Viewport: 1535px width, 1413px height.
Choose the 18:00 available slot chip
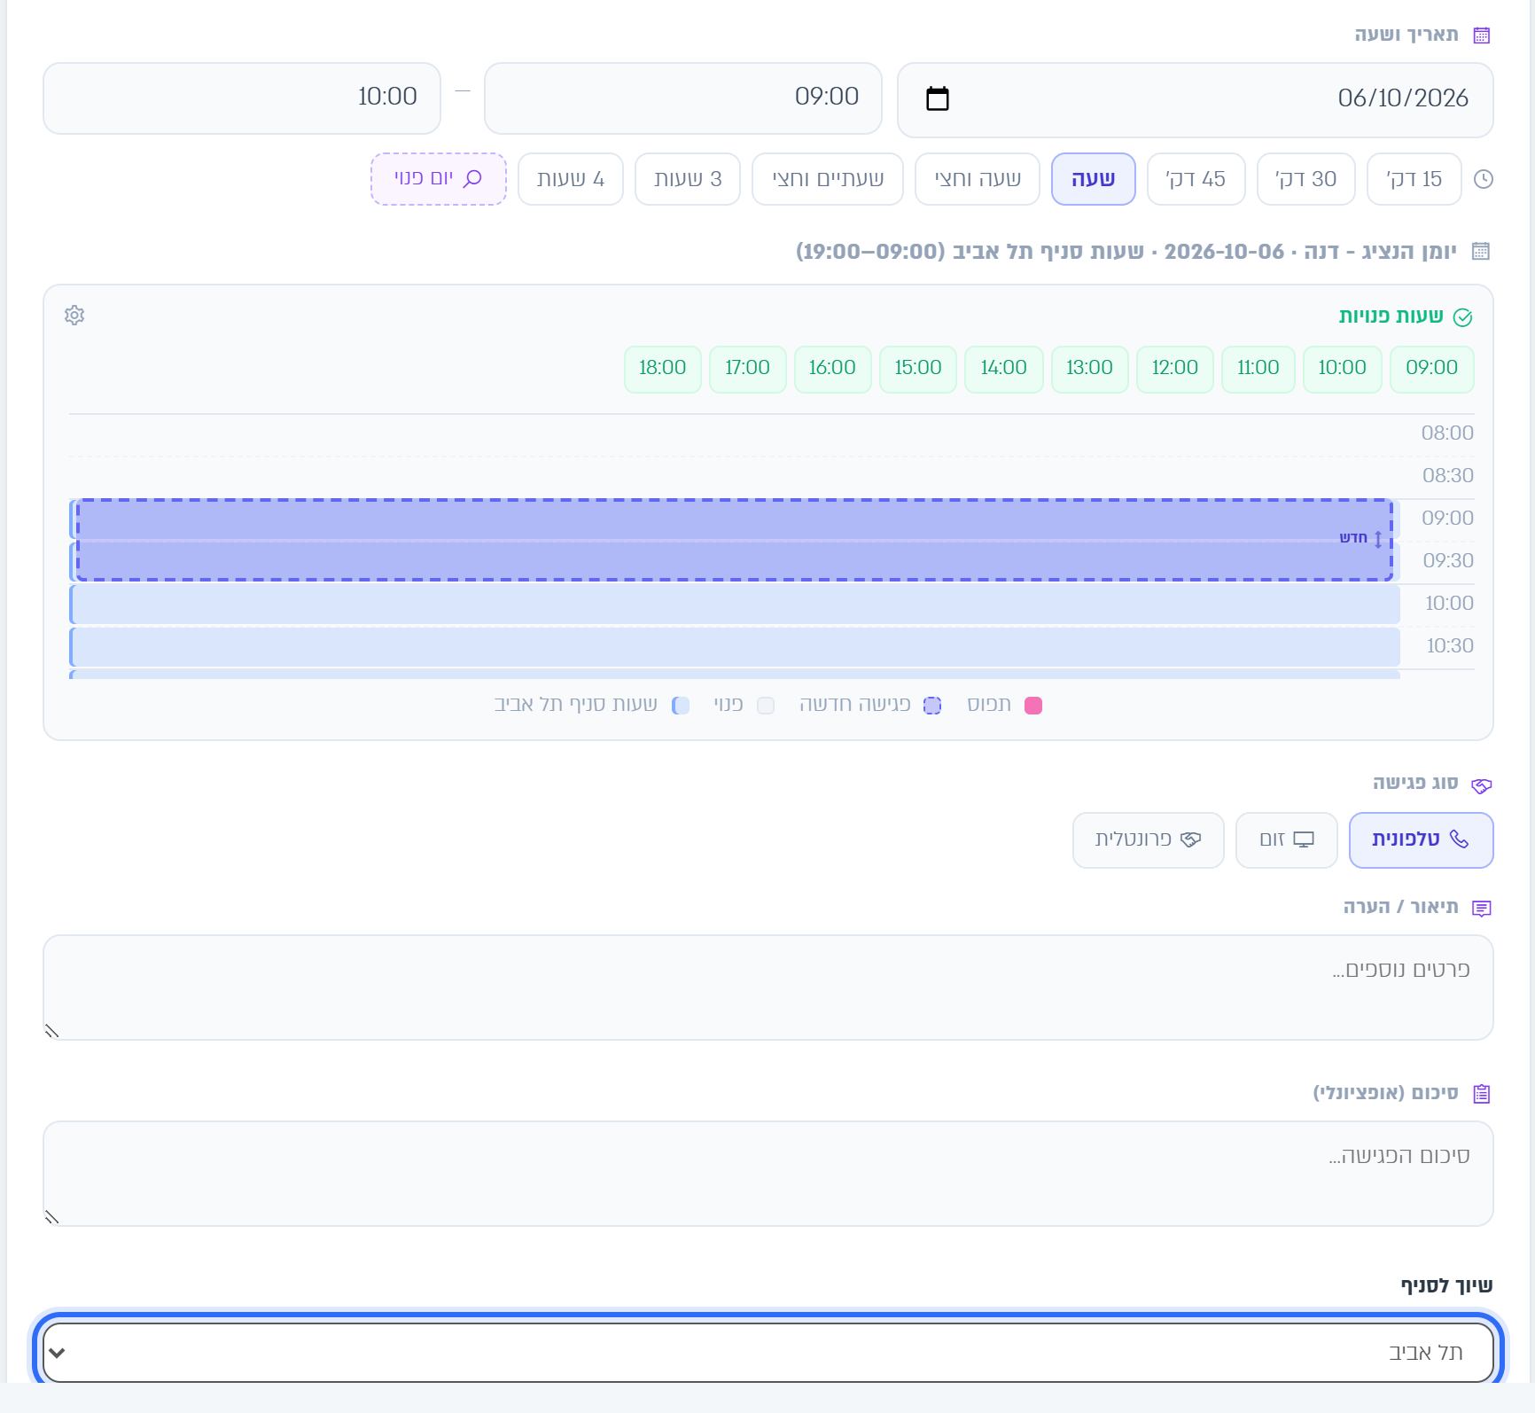click(663, 369)
